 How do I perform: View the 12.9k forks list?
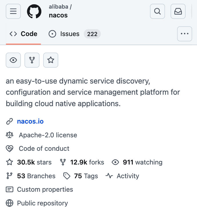click(87, 162)
